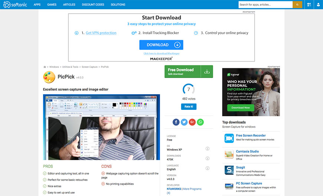Click the info icon next to Downloads 475K

[x=208, y=158]
